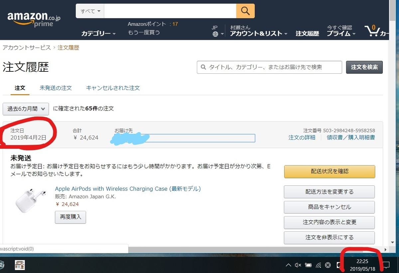Expand the カテゴリー menu
Viewport: 399px width, 273px height.
click(x=98, y=34)
